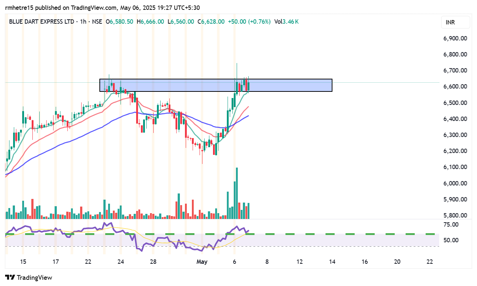This screenshot has width=477, height=286.
Task: Click the 5,800.00 price axis label
Action: pyautogui.click(x=455, y=215)
